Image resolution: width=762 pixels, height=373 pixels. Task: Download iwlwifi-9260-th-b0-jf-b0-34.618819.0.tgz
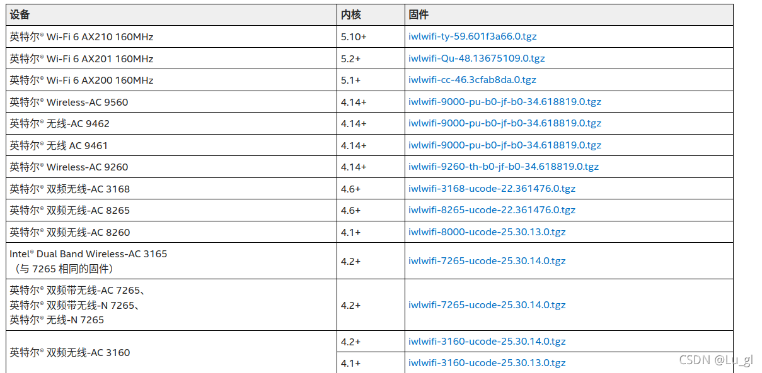[x=504, y=167]
